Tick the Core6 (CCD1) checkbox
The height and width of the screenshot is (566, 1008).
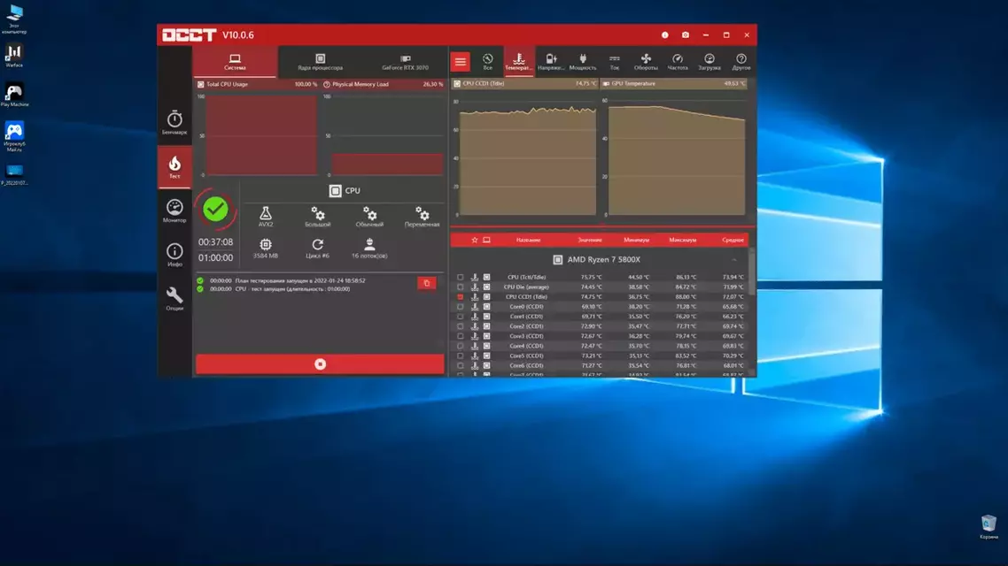[461, 366]
